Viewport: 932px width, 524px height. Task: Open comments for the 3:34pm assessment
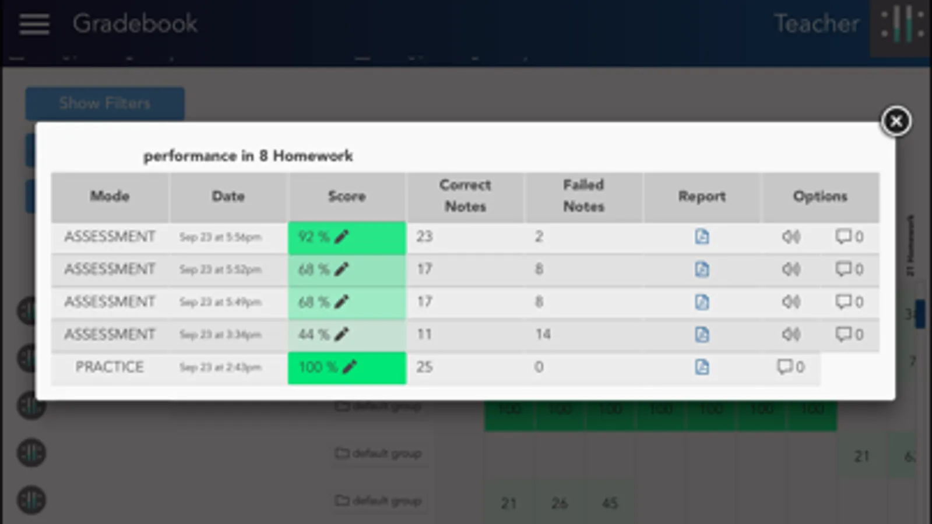pyautogui.click(x=849, y=334)
